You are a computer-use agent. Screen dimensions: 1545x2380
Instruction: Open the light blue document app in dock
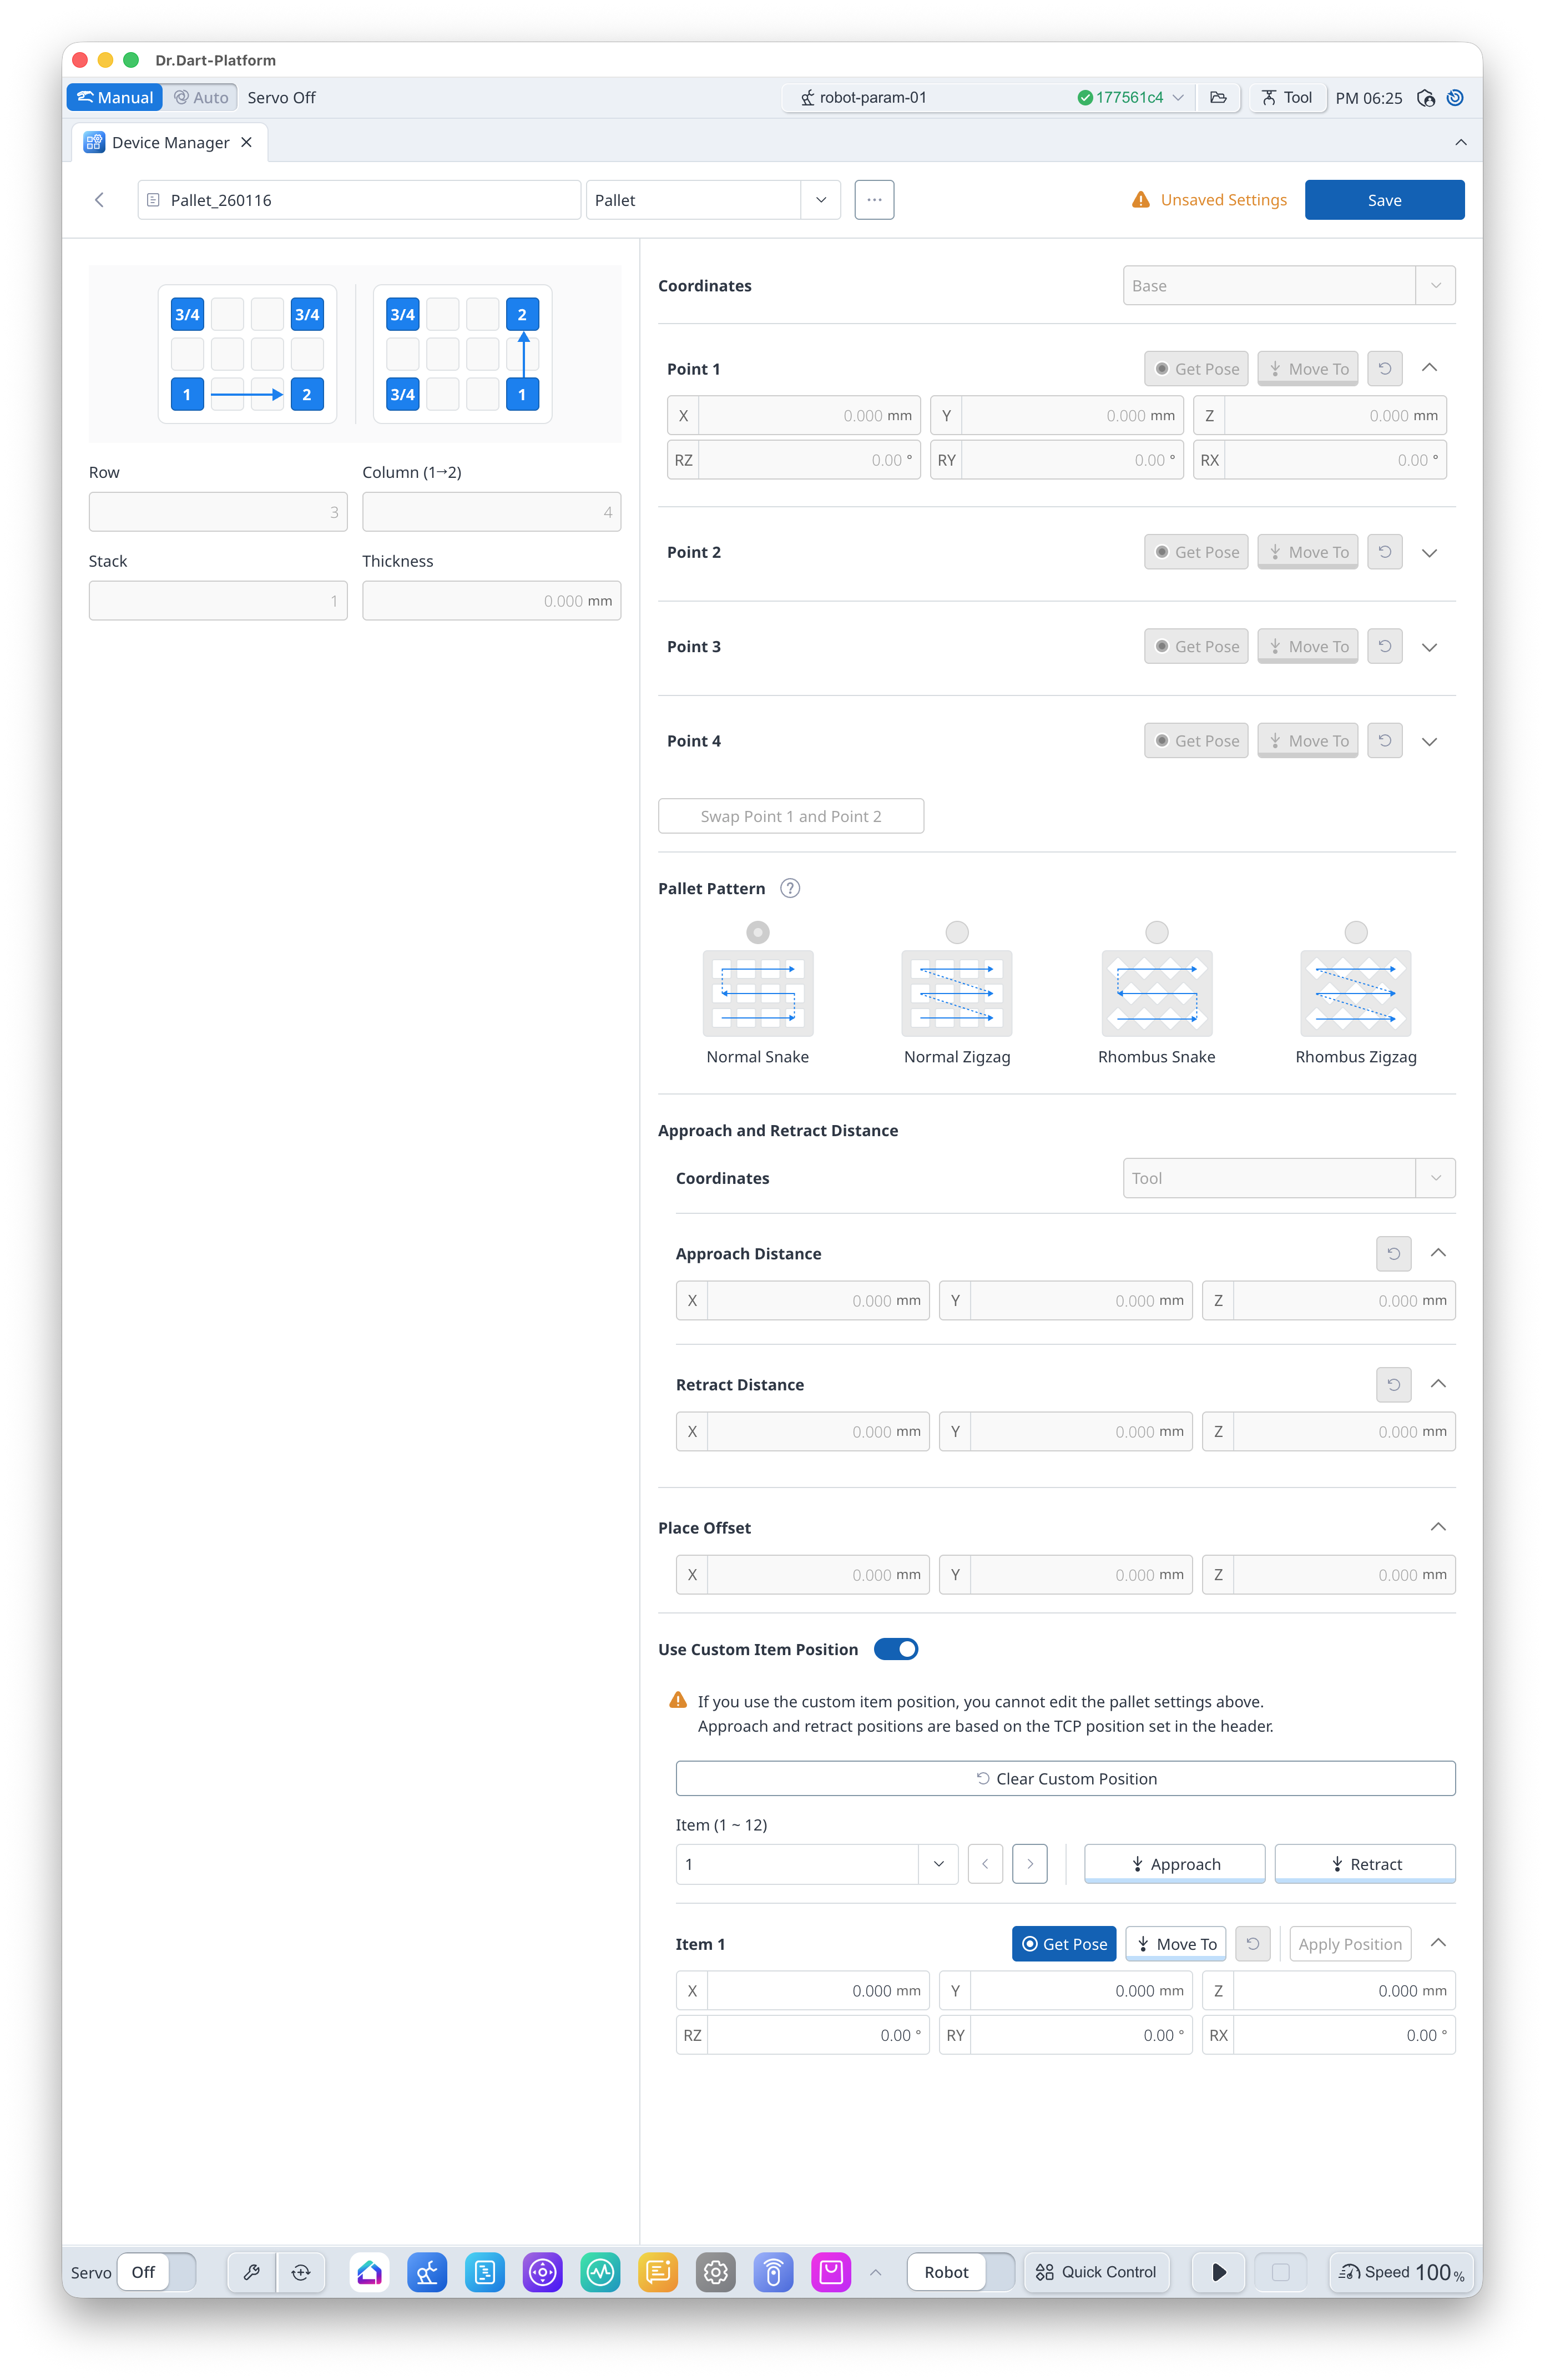point(485,2272)
